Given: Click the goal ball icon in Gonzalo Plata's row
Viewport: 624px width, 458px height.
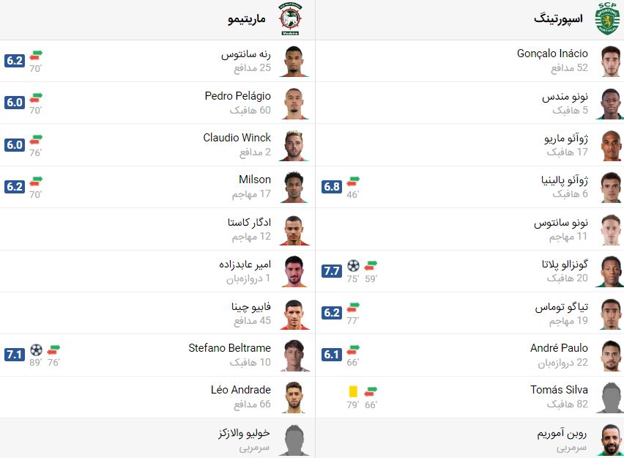Looking at the screenshot, I should click(354, 265).
